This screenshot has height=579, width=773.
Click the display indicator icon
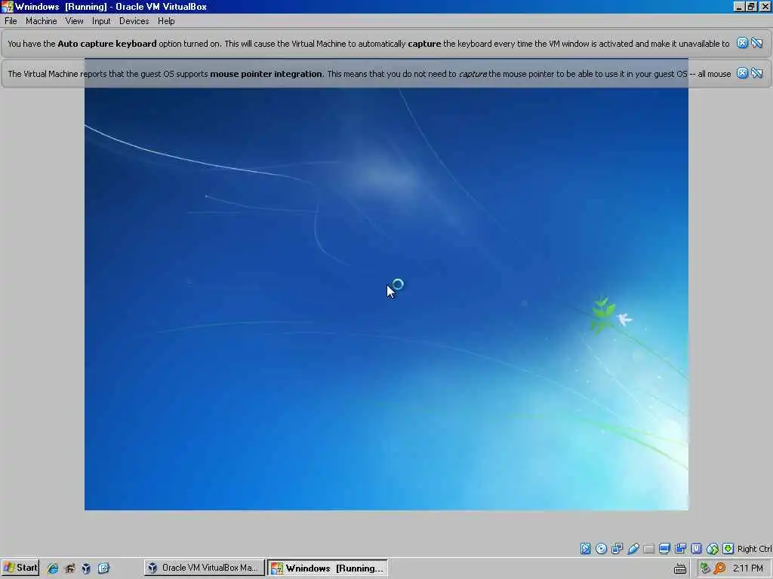[x=664, y=549]
